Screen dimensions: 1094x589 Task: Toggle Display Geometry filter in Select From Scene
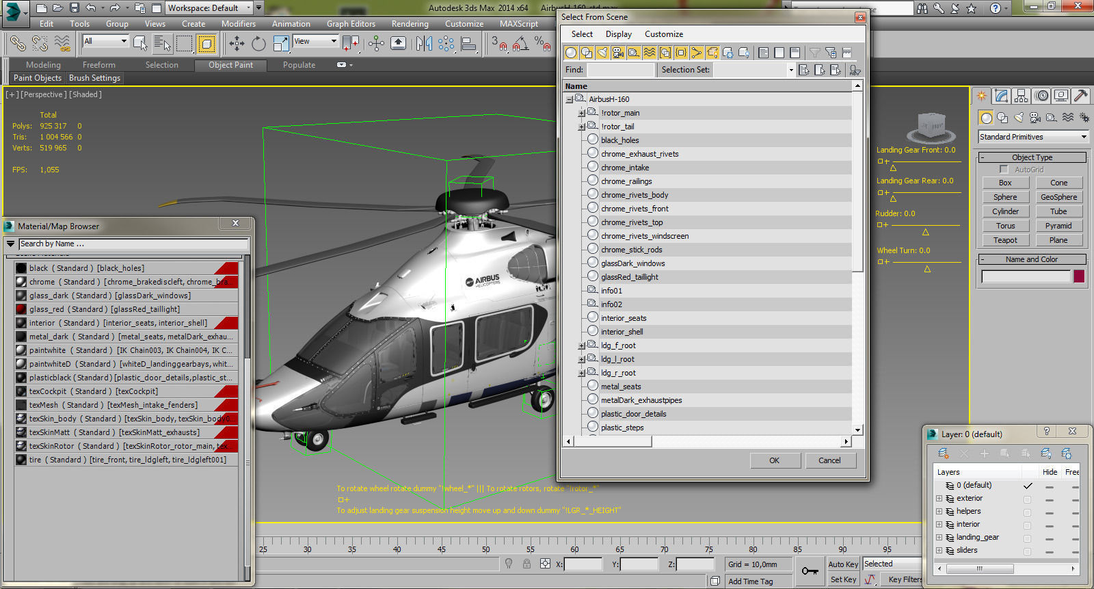point(570,53)
